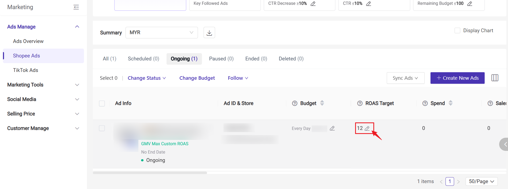Collapse the Marketing sidebar menu icon
This screenshot has height=189, width=508.
tap(76, 7)
